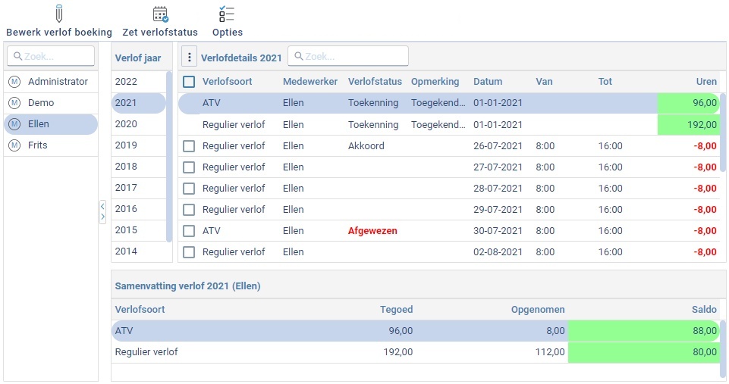Image resolution: width=729 pixels, height=384 pixels.
Task: Open the three-dot menu beside Verlofdetails 2021
Action: [x=189, y=57]
